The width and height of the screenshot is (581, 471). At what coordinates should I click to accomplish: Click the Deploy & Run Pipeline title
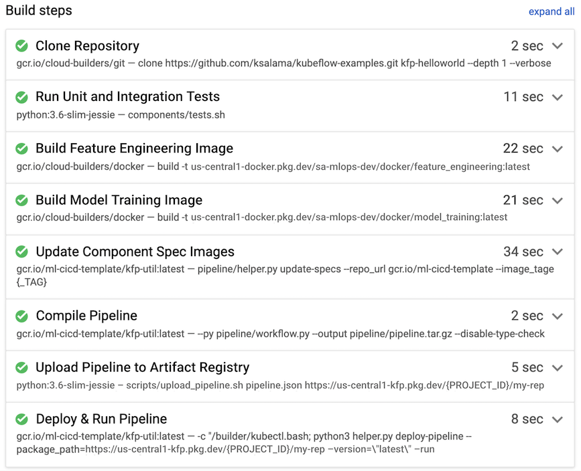[x=101, y=419]
